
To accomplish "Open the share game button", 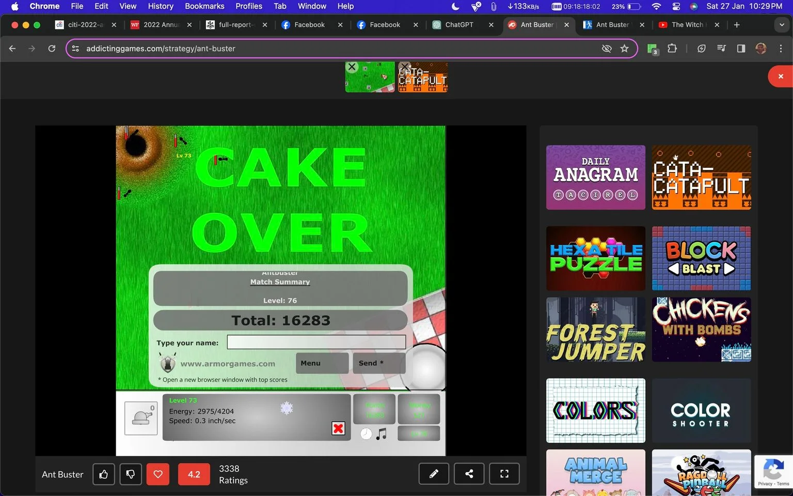I will click(469, 474).
